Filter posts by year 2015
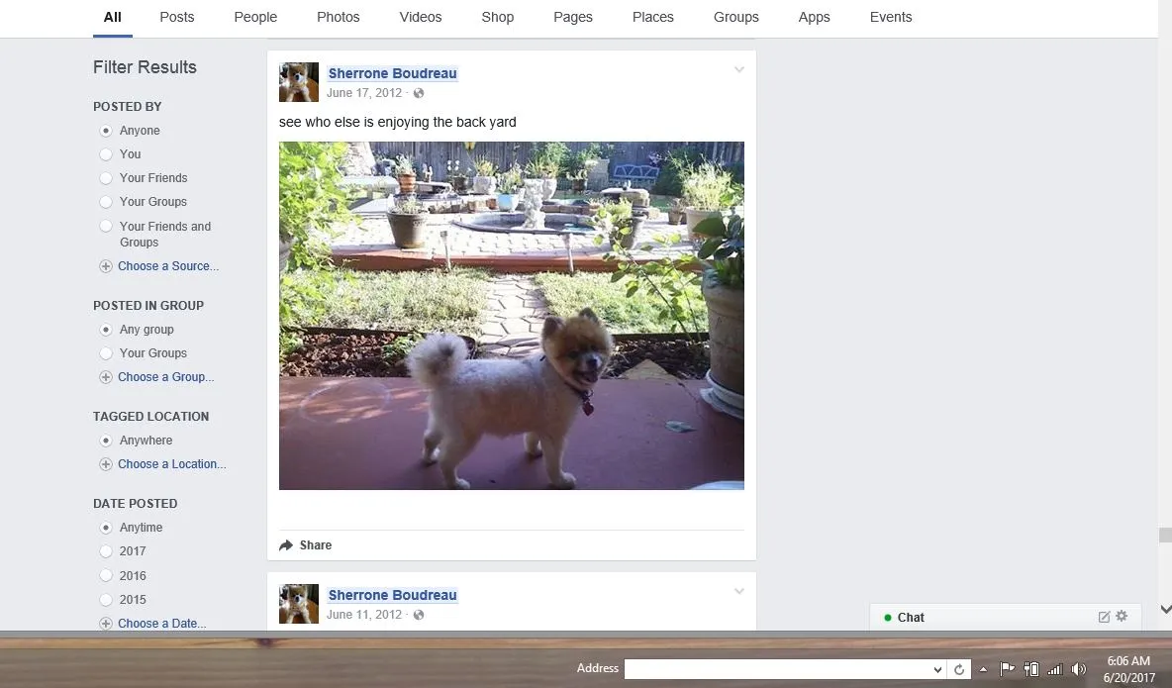The width and height of the screenshot is (1172, 688). pyautogui.click(x=106, y=600)
